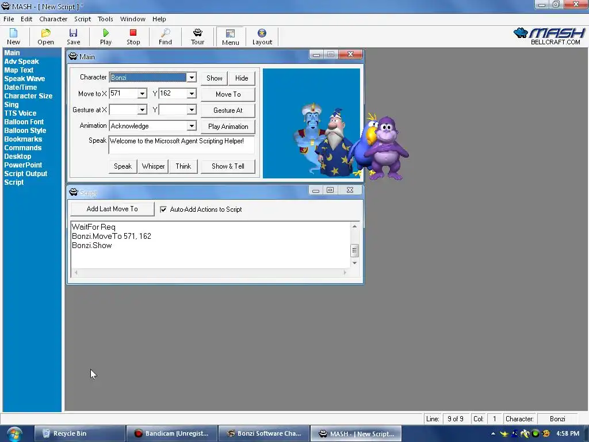Open the Find magnifier tool

(x=165, y=36)
